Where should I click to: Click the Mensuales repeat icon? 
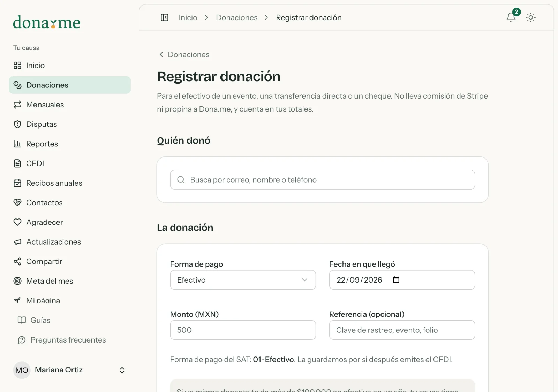[x=17, y=105]
